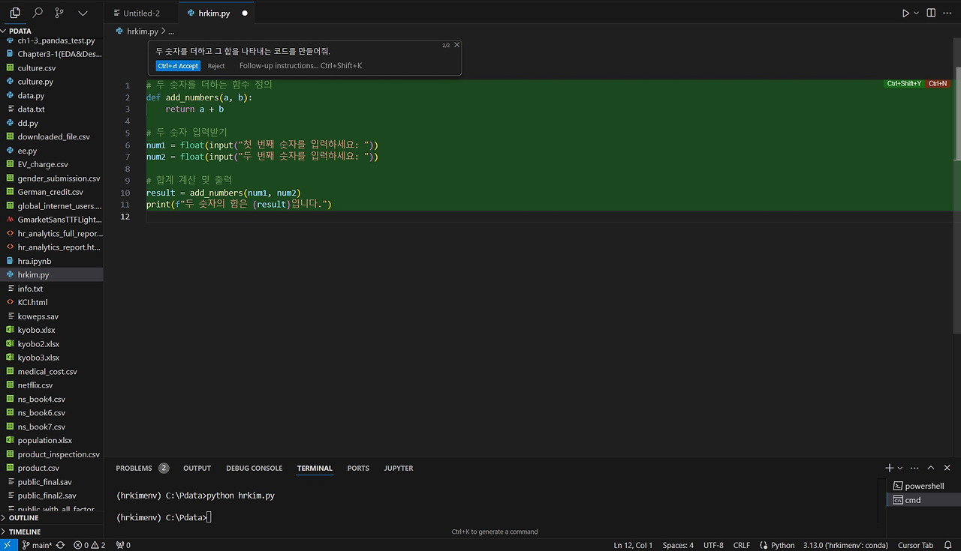Accept the diff block via Ctrl+Shift+Y button
961x551 pixels.
904,83
